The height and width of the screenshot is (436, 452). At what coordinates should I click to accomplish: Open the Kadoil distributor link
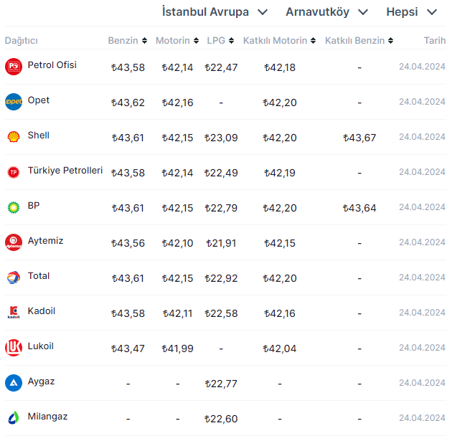tap(41, 311)
